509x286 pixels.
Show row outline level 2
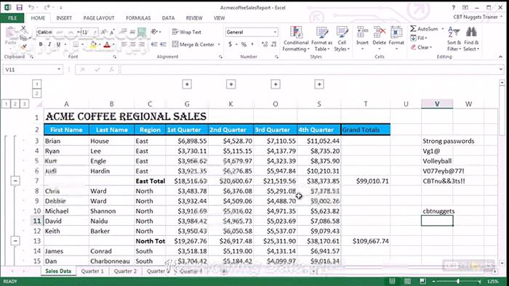(x=15, y=104)
